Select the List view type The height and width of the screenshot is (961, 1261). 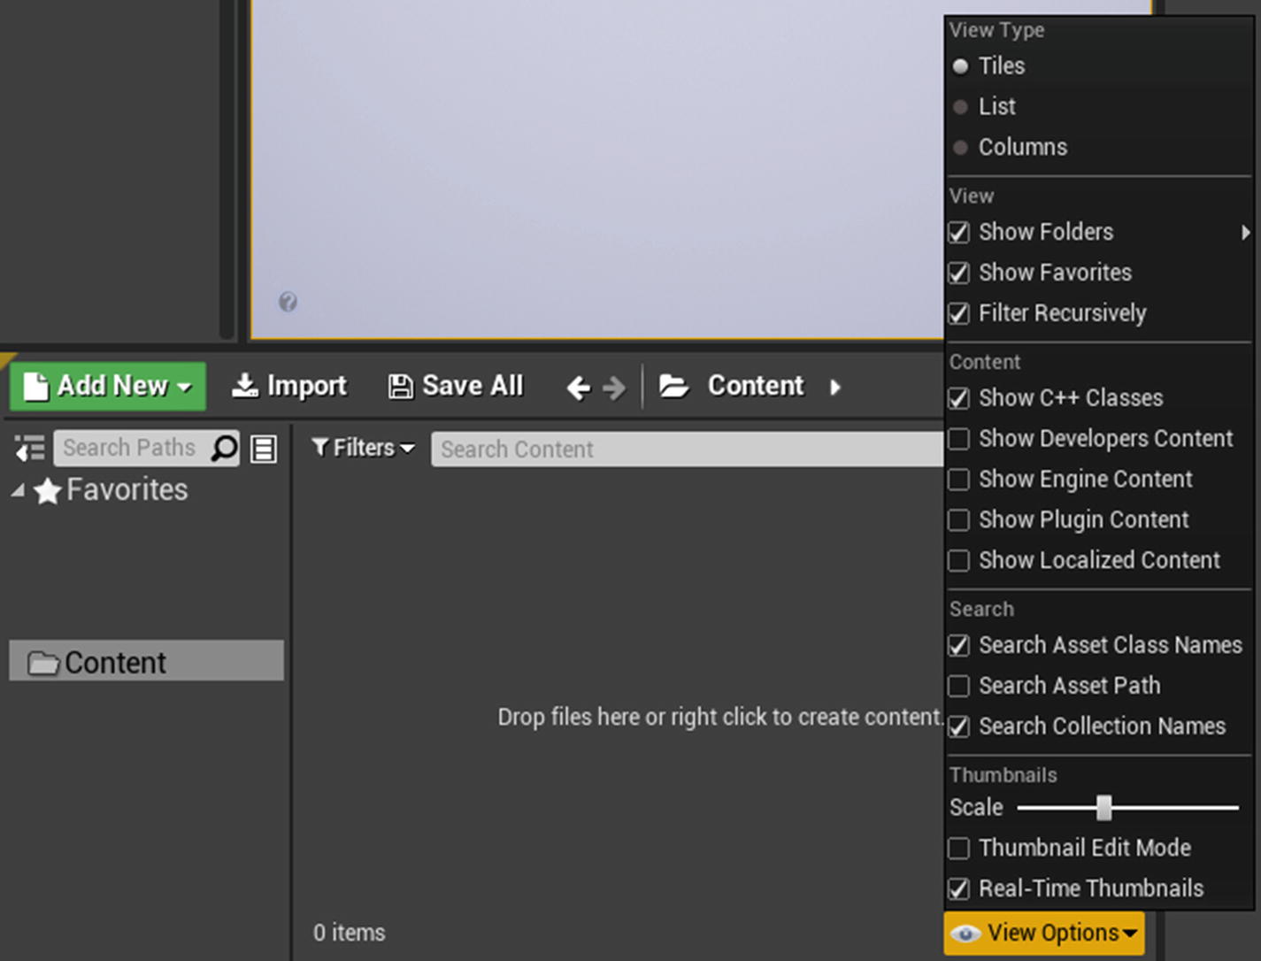(x=997, y=106)
